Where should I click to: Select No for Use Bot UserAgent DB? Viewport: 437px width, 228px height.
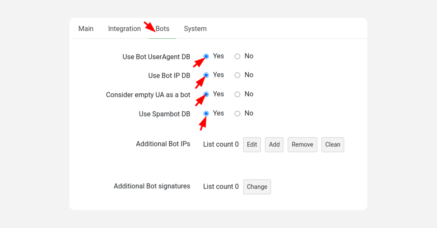(x=237, y=56)
